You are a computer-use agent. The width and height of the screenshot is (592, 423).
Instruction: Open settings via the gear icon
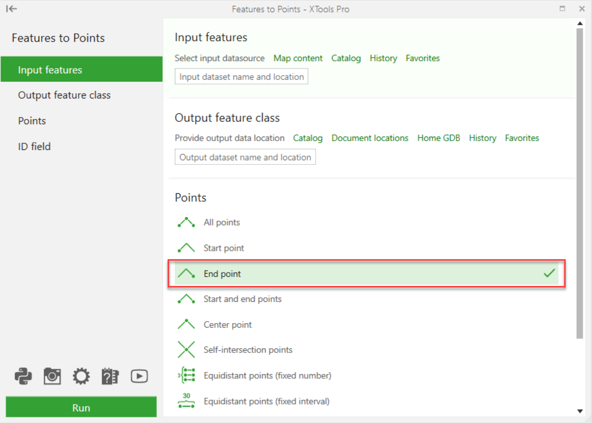tap(81, 377)
